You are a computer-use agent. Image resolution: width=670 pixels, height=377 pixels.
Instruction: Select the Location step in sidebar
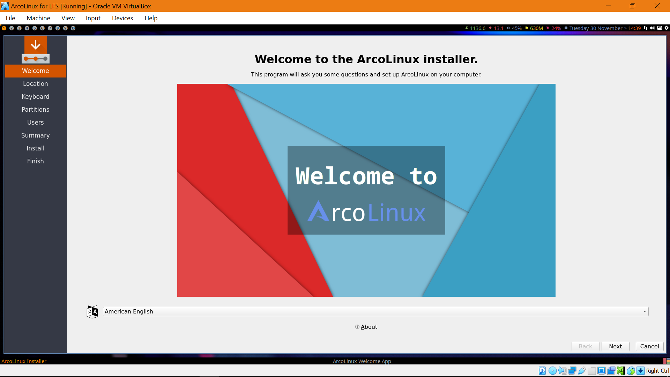36,84
